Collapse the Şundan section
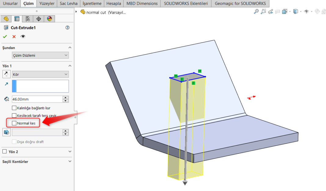This screenshot has width=326, height=191. pos(70,48)
